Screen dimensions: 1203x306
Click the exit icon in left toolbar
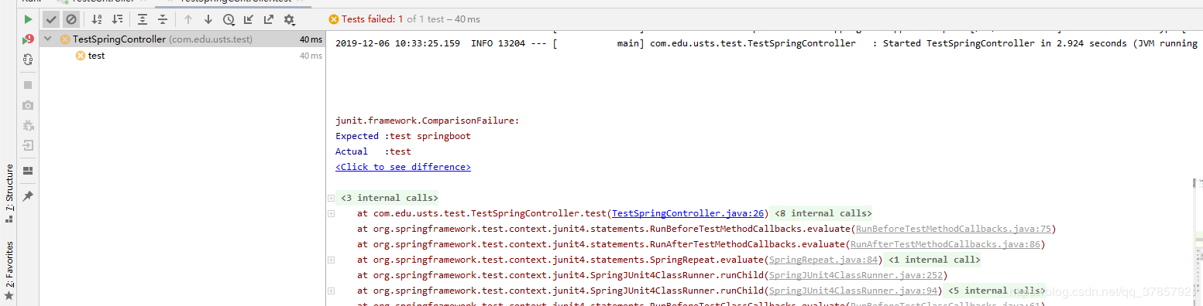(x=28, y=145)
